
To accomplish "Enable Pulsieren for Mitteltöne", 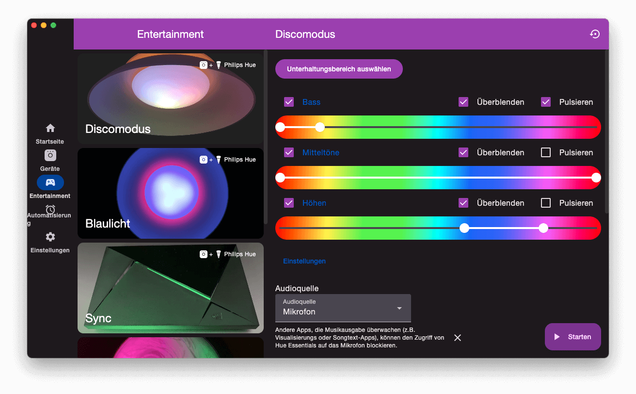I will [546, 152].
